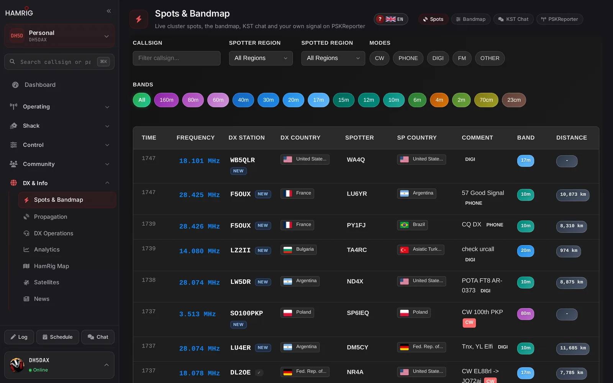Click the News icon

(x=26, y=299)
